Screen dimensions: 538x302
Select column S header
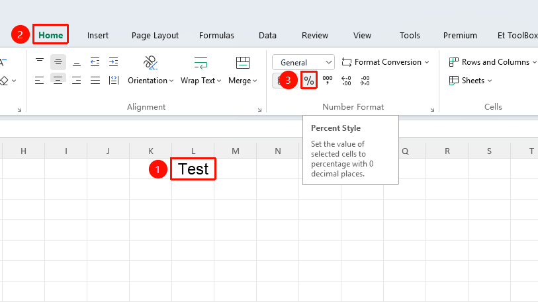tap(489, 151)
